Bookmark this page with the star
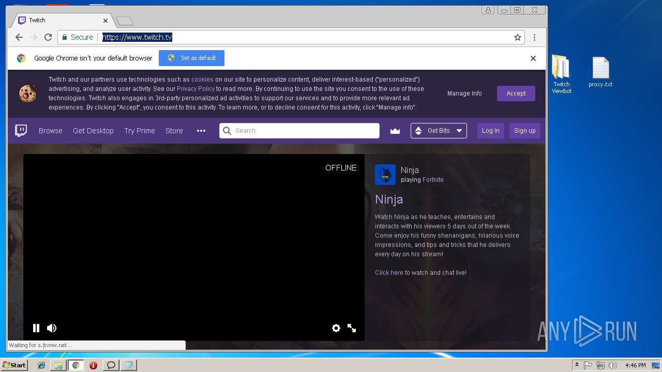 coord(517,37)
